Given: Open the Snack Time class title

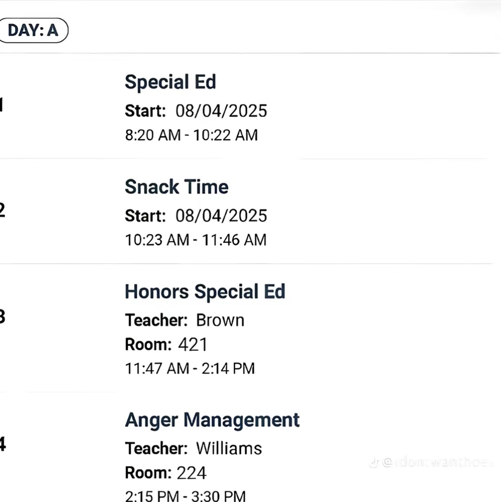Looking at the screenshot, I should (x=176, y=187).
